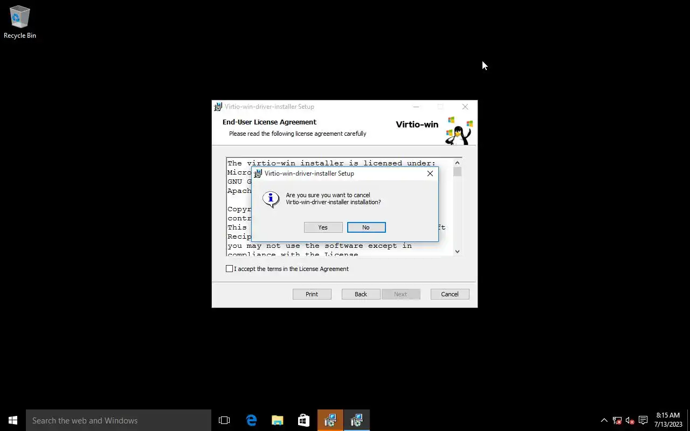Click setup window title bar icon
This screenshot has height=431, width=690.
[218, 107]
